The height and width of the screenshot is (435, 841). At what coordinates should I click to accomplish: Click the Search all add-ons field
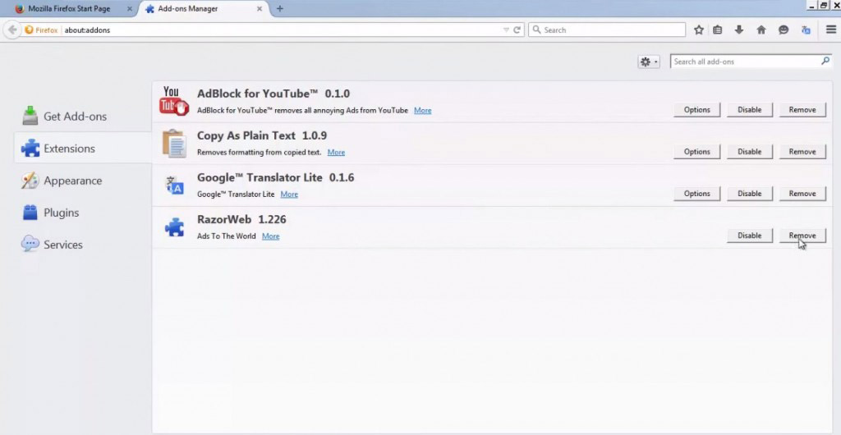pos(743,62)
